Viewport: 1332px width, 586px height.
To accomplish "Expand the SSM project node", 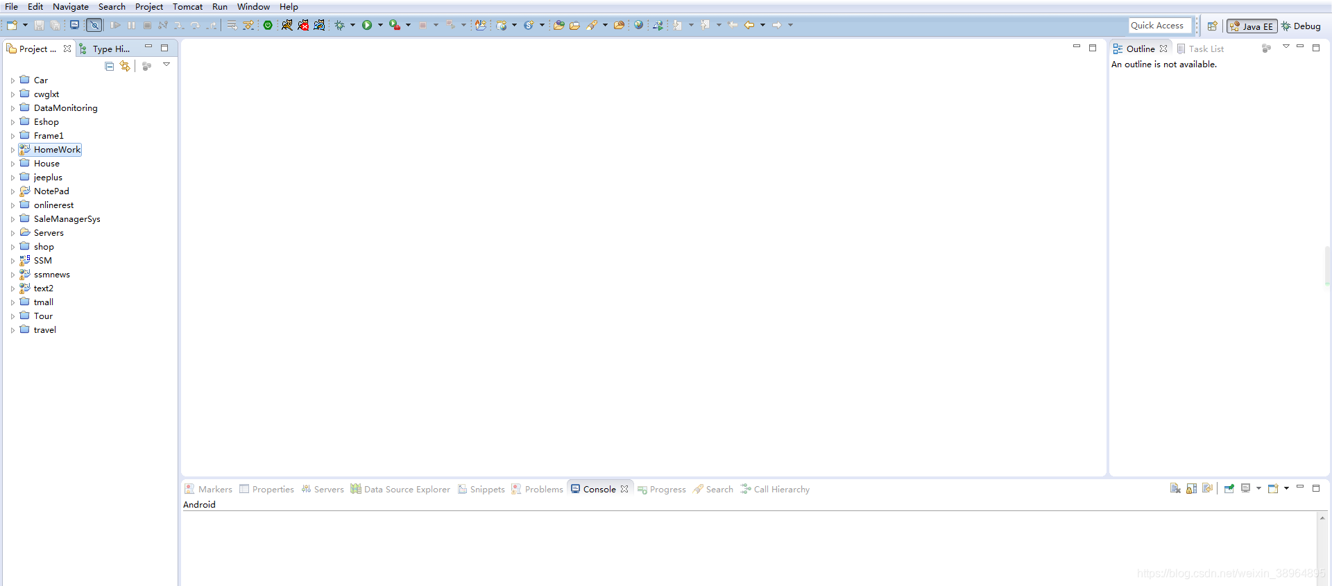I will coord(12,261).
